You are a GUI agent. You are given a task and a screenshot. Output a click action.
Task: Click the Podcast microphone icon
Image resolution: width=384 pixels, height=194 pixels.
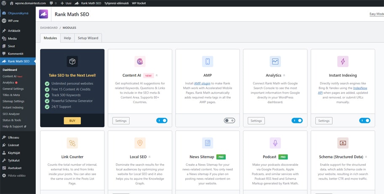click(x=275, y=143)
